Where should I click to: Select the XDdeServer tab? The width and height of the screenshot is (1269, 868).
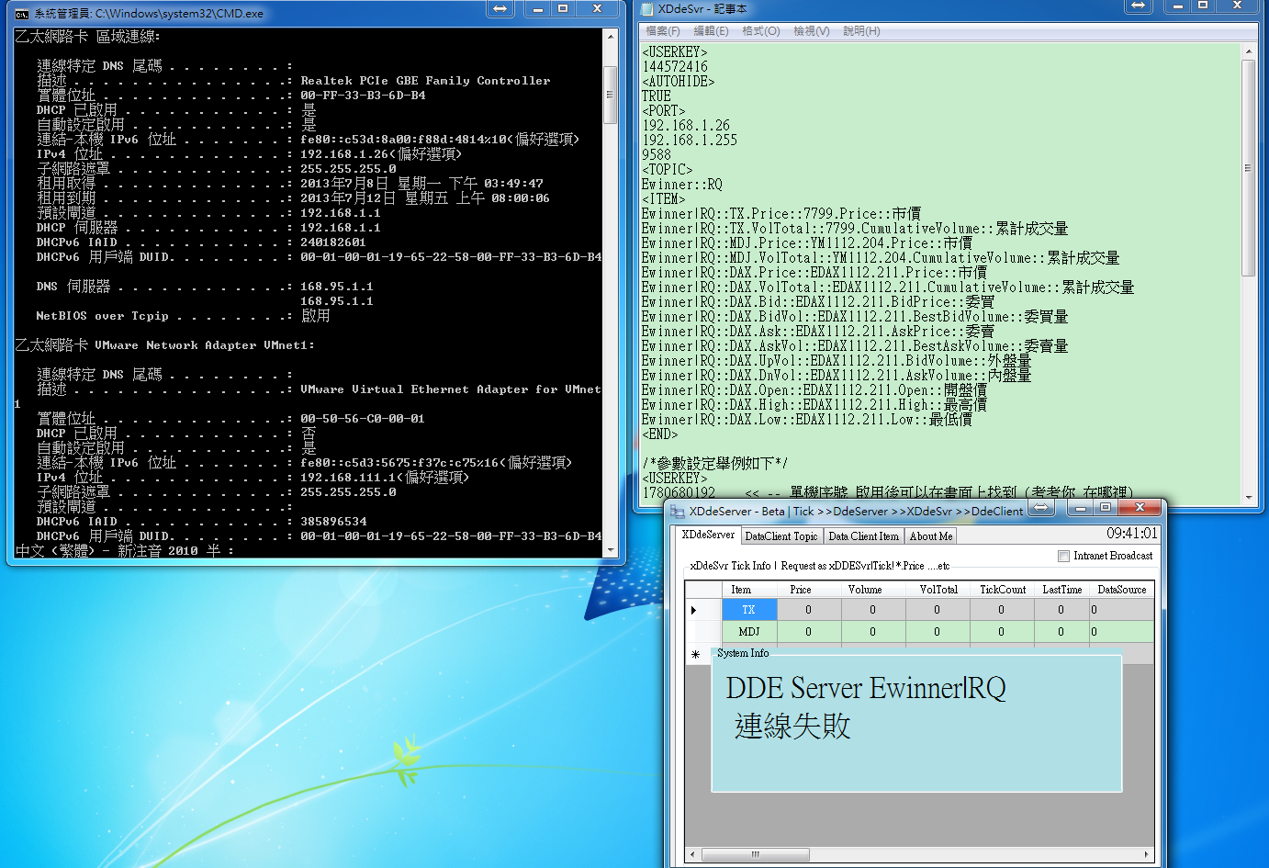tap(708, 535)
